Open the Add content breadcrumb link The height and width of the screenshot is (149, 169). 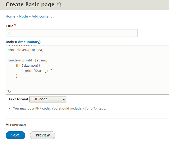(42, 16)
